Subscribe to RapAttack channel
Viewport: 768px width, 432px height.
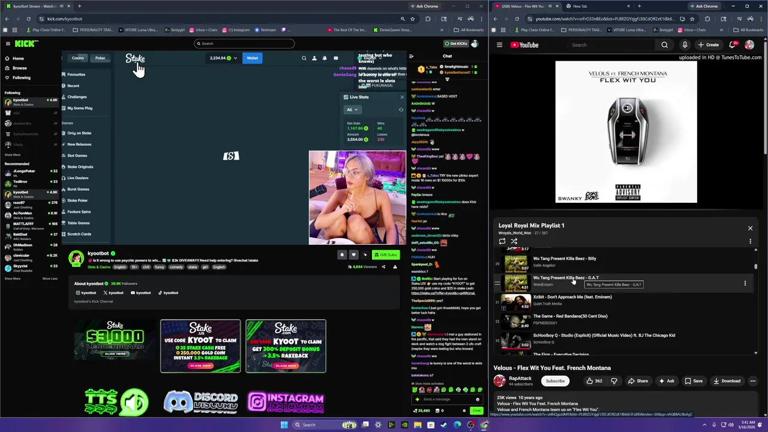tap(555, 380)
